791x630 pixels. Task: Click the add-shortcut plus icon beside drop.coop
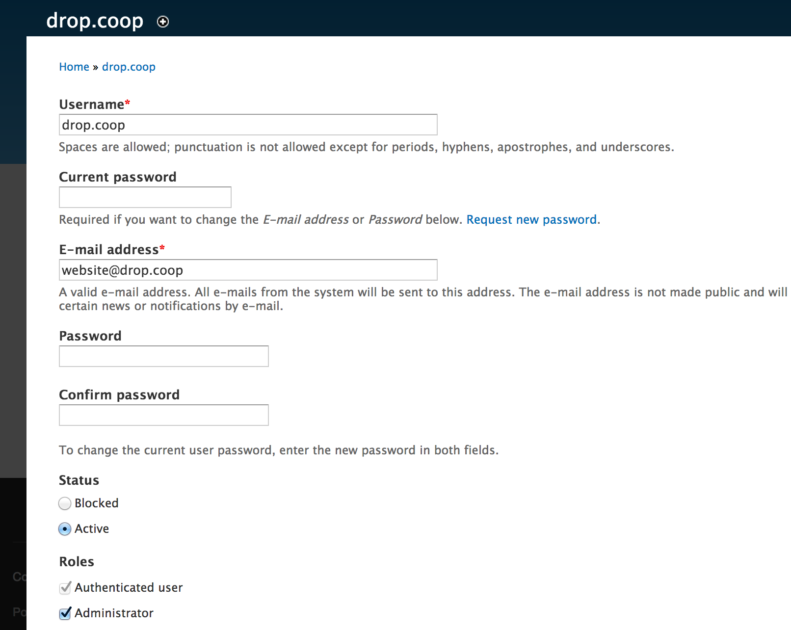pyautogui.click(x=162, y=22)
